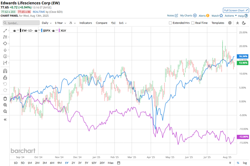Select the measure range tool

pos(5,63)
